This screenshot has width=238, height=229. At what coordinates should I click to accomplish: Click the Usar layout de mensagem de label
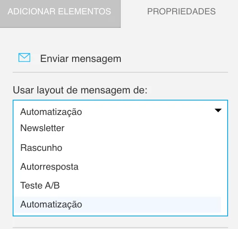coord(80,90)
